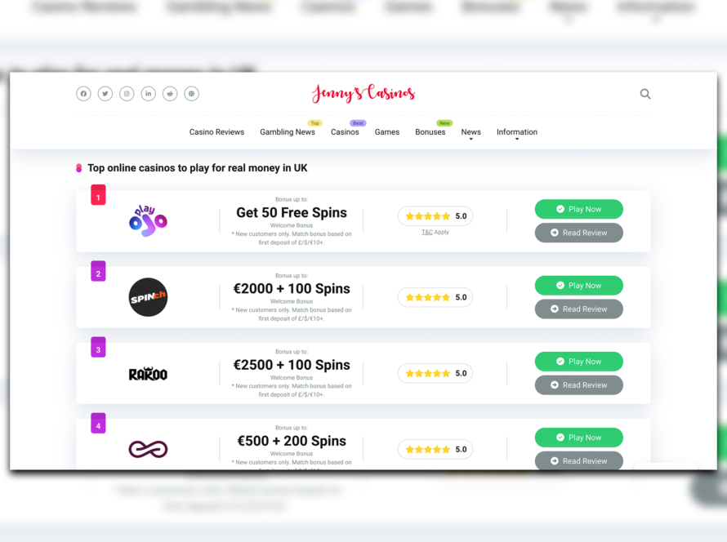Click the globe website icon
This screenshot has height=542, width=727.
coord(192,94)
